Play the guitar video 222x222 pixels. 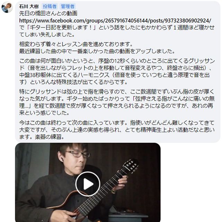(x=88, y=184)
